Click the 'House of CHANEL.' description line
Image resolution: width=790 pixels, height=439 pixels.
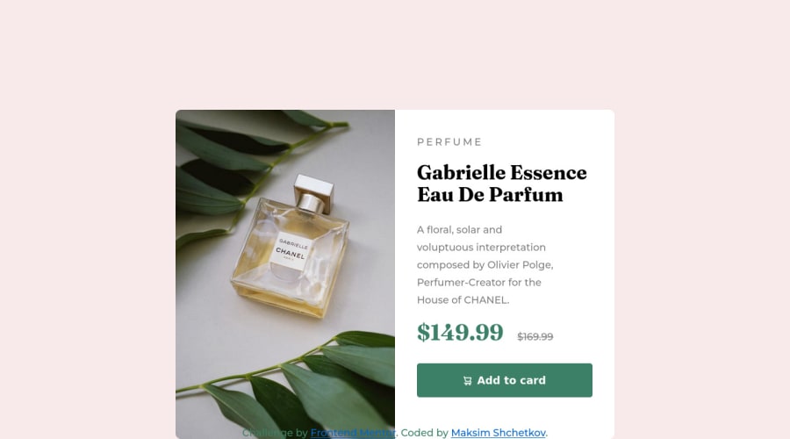[x=463, y=300]
